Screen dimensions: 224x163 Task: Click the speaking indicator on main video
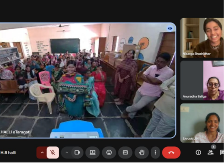coord(170,28)
